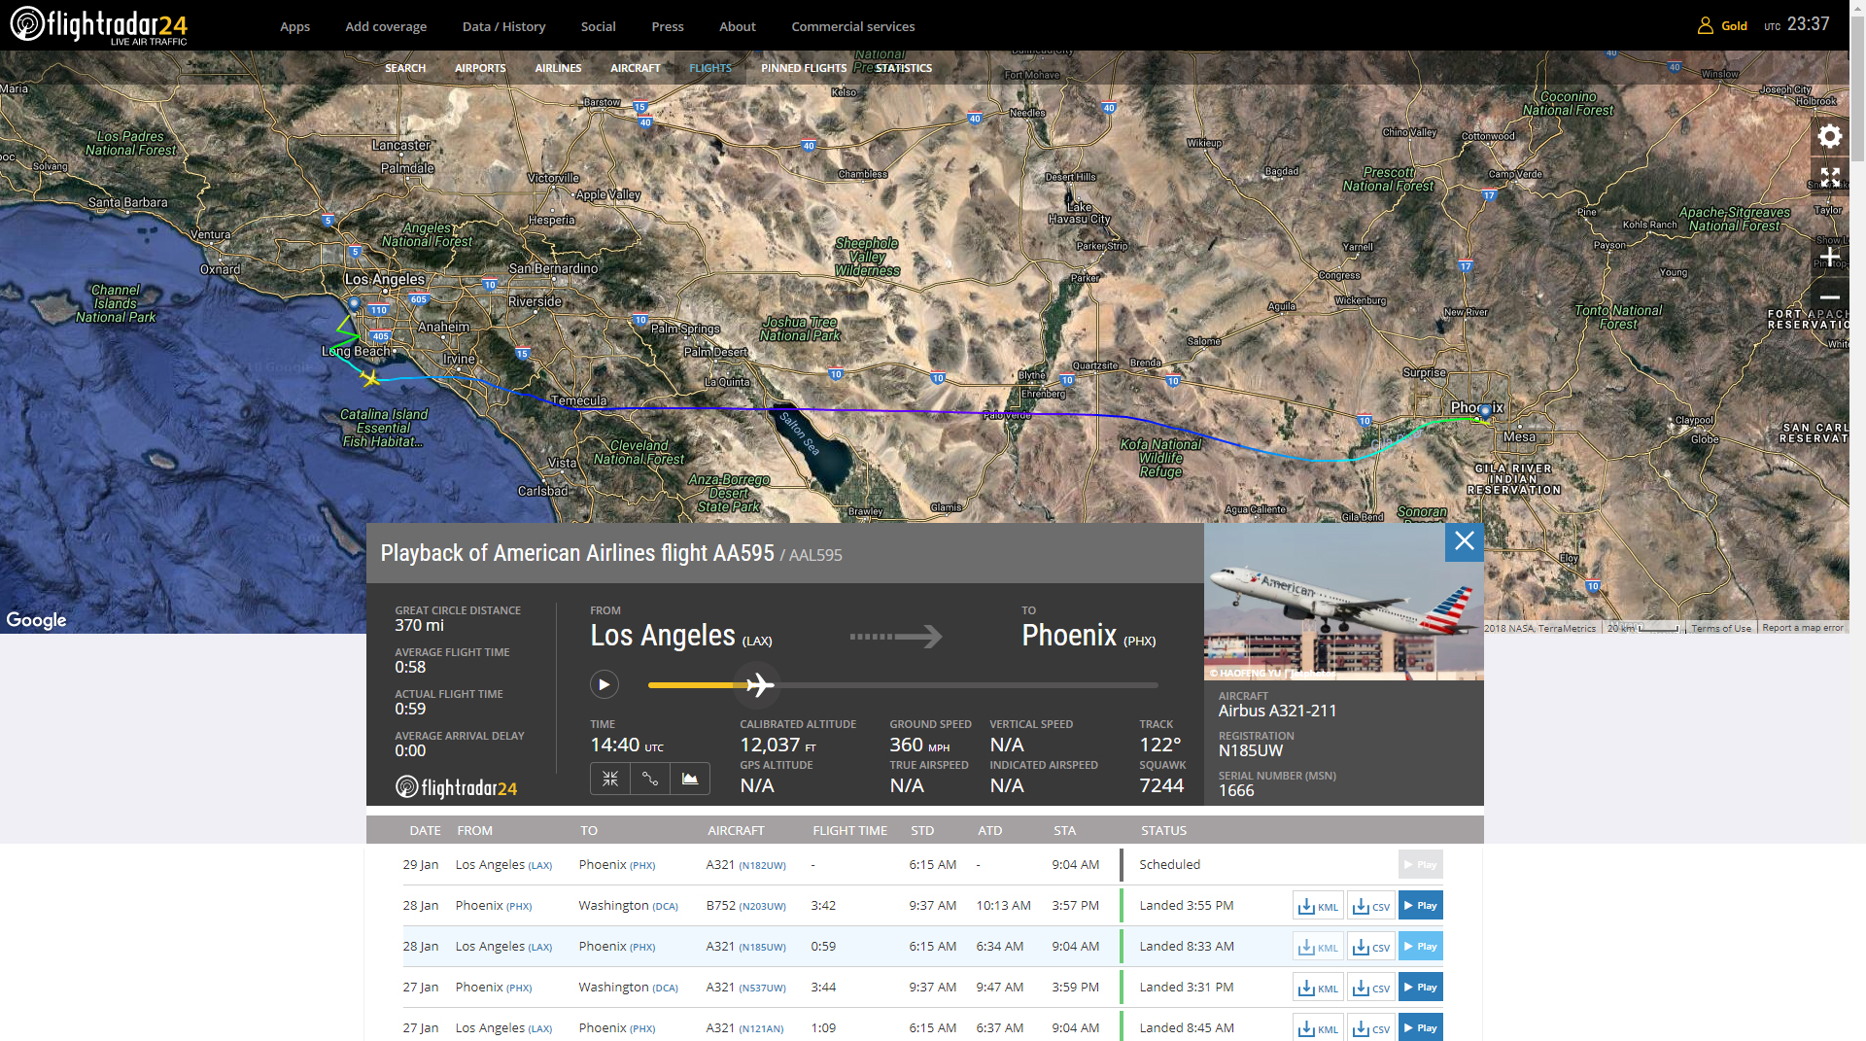The height and width of the screenshot is (1041, 1866).
Task: Open map settings gear icon
Action: 1830,136
